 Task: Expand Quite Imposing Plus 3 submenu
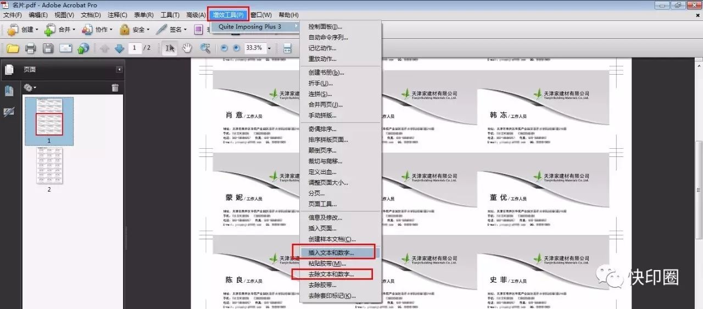[x=255, y=26]
